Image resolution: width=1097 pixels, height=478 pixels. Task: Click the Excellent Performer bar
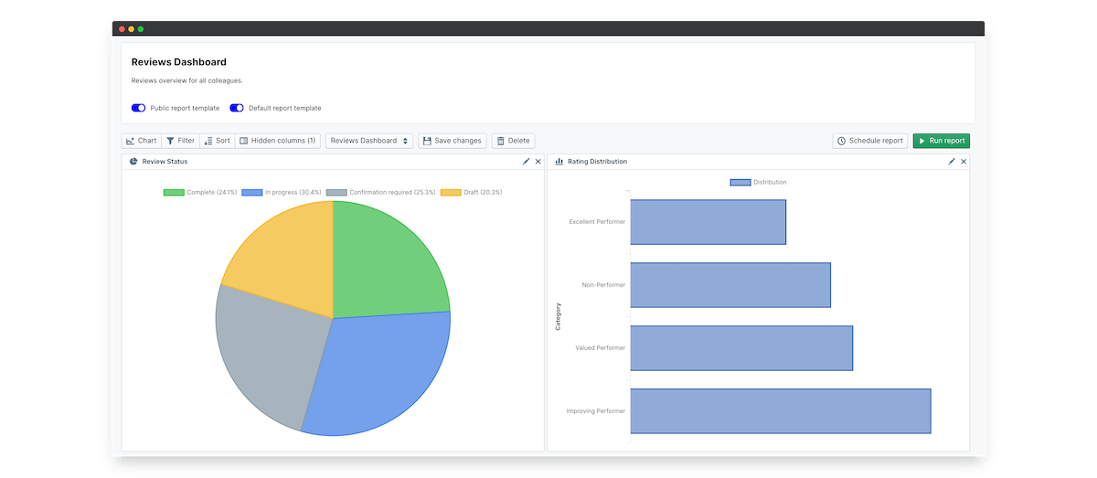pos(708,222)
